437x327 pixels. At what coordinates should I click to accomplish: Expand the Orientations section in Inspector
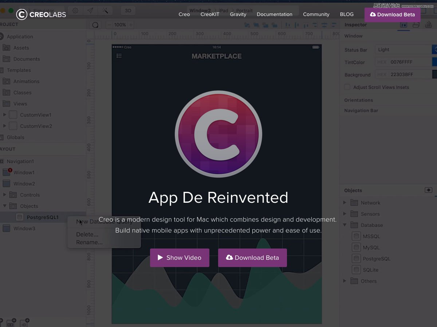coord(359,100)
